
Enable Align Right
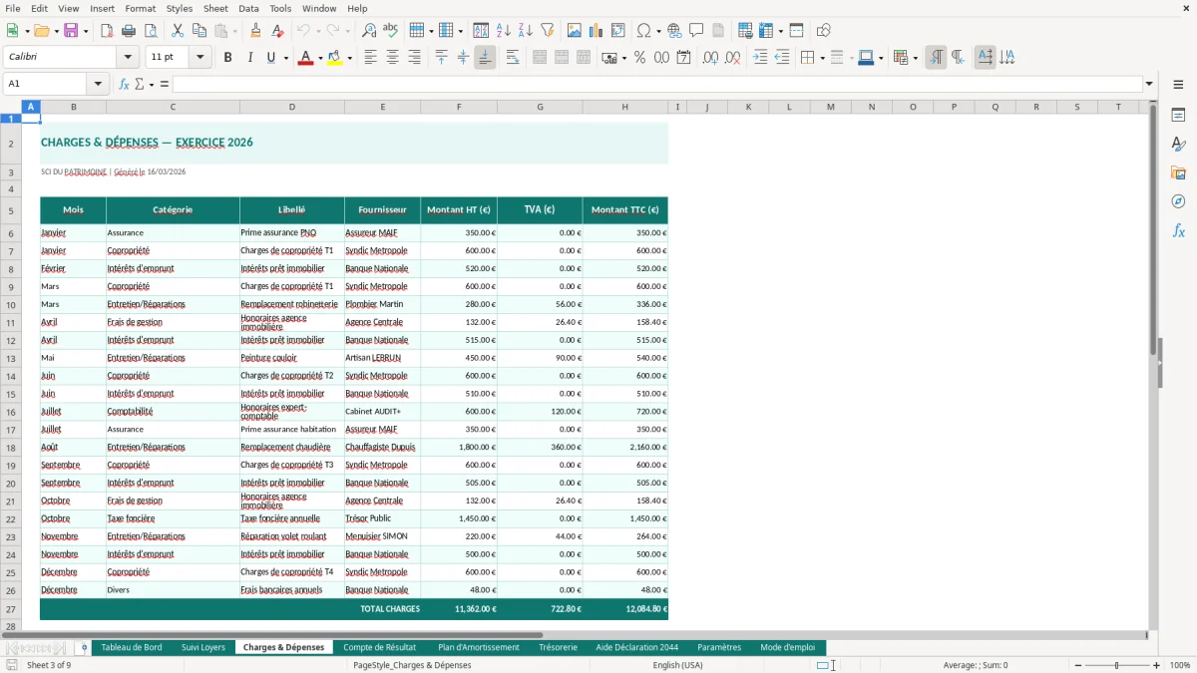414,58
